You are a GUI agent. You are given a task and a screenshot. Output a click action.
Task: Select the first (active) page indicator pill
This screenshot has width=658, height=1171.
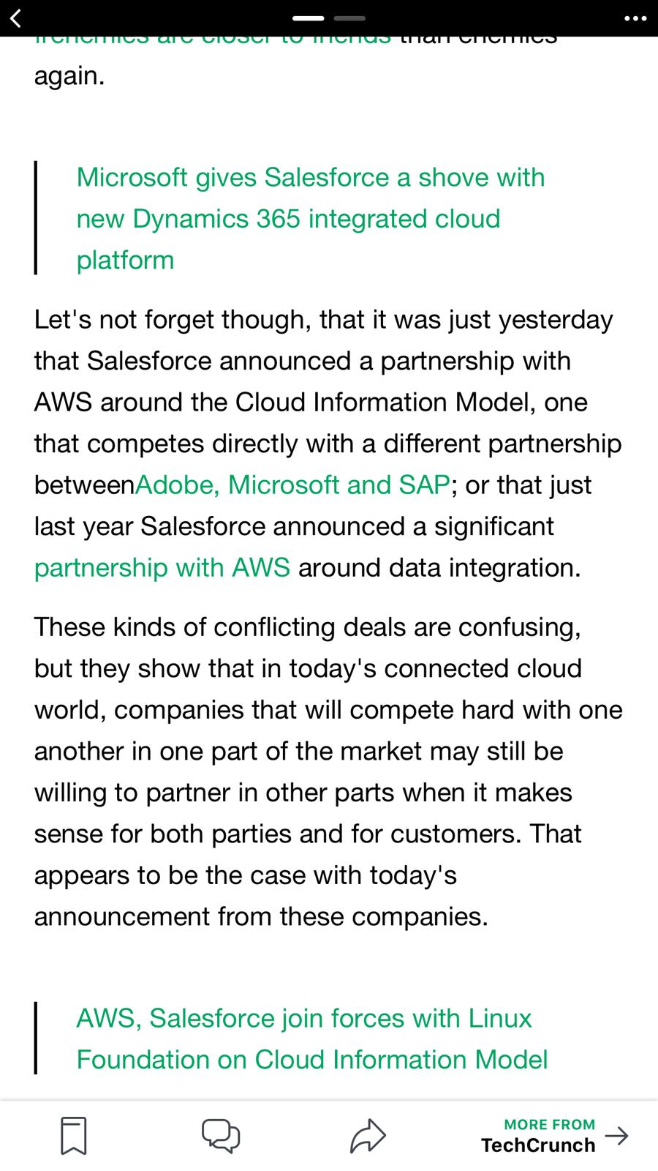pyautogui.click(x=308, y=18)
